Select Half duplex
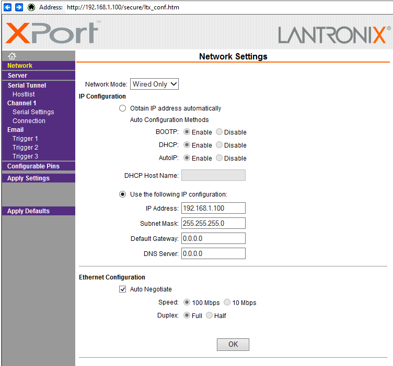The image size is (393, 366). [209, 315]
